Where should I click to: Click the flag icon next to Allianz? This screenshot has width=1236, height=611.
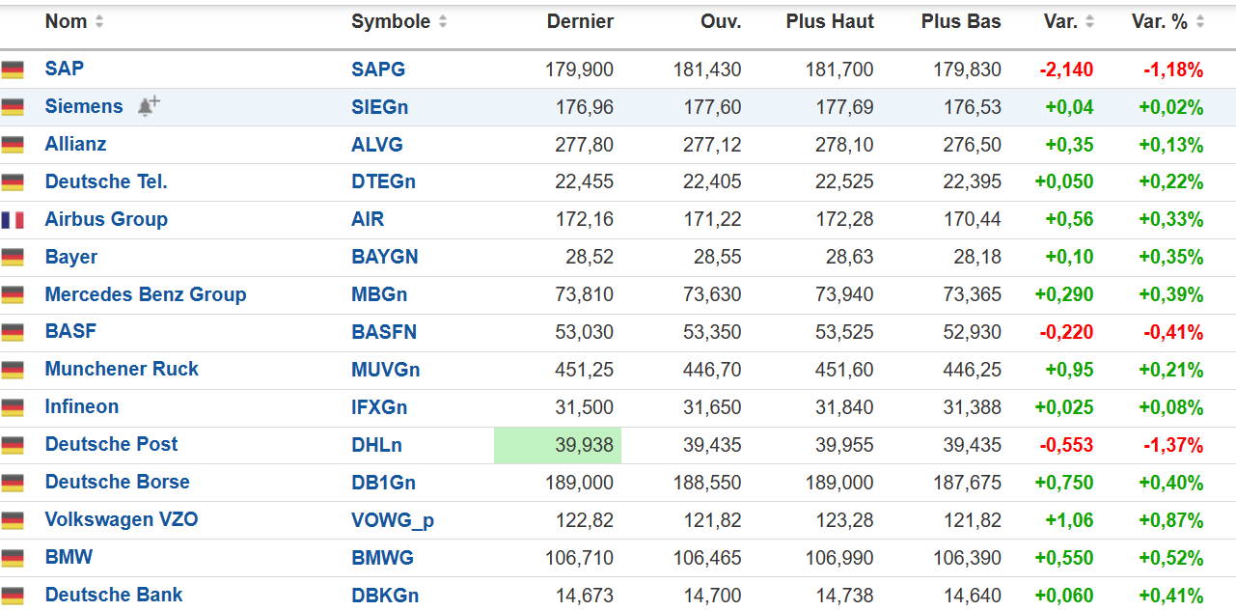coord(13,145)
